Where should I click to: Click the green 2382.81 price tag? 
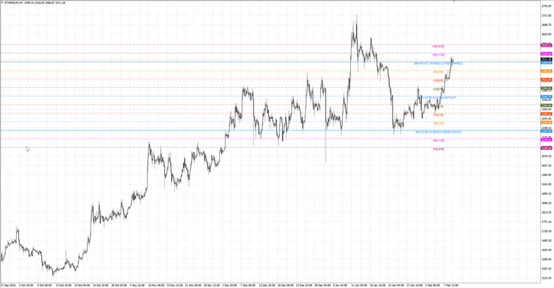click(545, 89)
